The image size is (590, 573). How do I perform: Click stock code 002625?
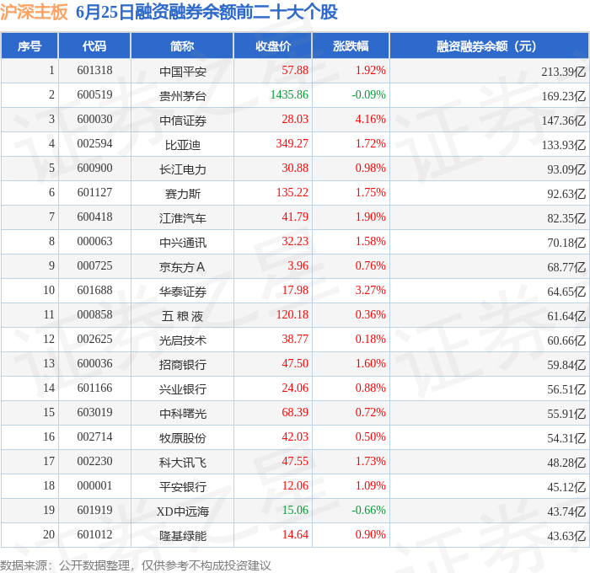tap(94, 340)
